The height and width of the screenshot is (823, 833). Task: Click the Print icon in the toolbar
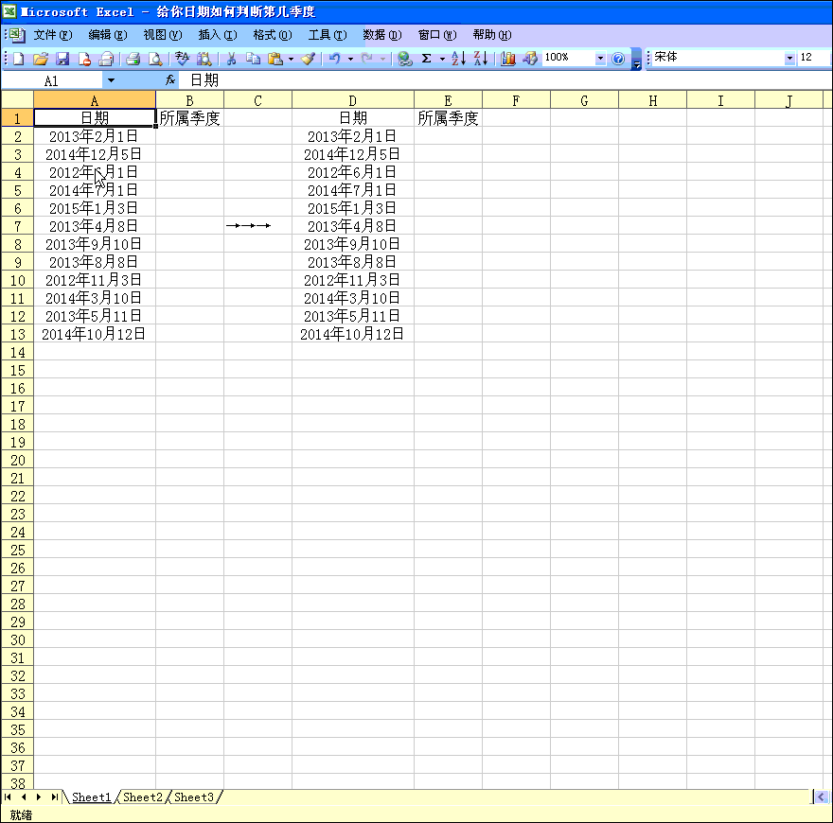coord(133,59)
